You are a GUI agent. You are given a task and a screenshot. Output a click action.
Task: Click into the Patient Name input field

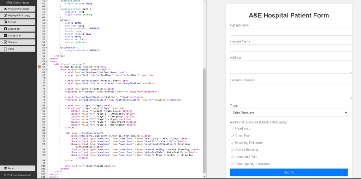coord(291,32)
